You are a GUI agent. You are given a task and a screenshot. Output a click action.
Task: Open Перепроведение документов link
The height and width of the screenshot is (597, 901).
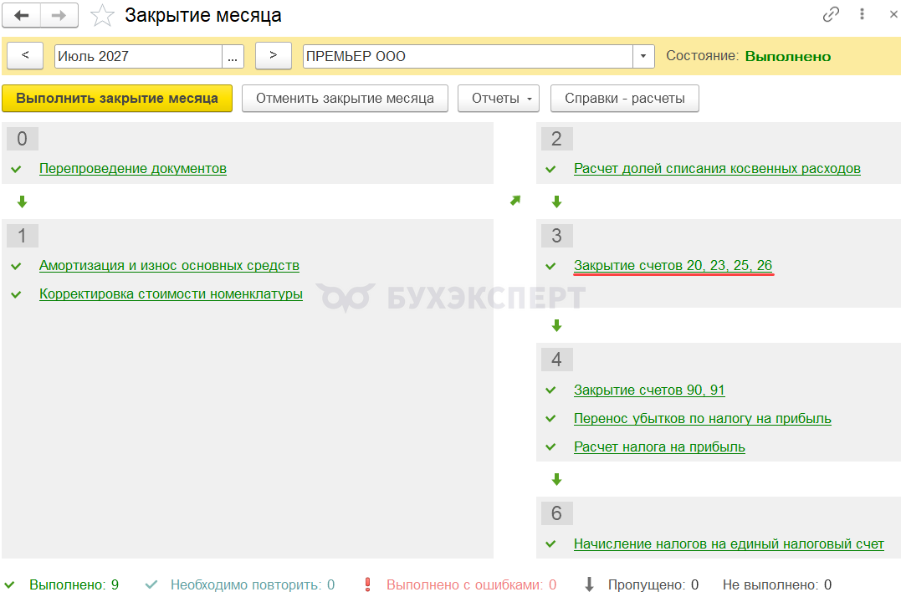point(133,169)
